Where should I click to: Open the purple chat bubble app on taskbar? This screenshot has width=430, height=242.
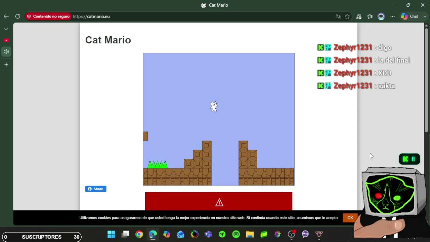(x=305, y=234)
